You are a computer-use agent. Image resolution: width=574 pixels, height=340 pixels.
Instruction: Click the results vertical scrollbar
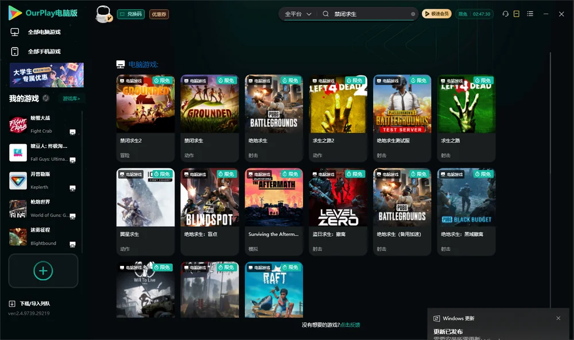550,180
